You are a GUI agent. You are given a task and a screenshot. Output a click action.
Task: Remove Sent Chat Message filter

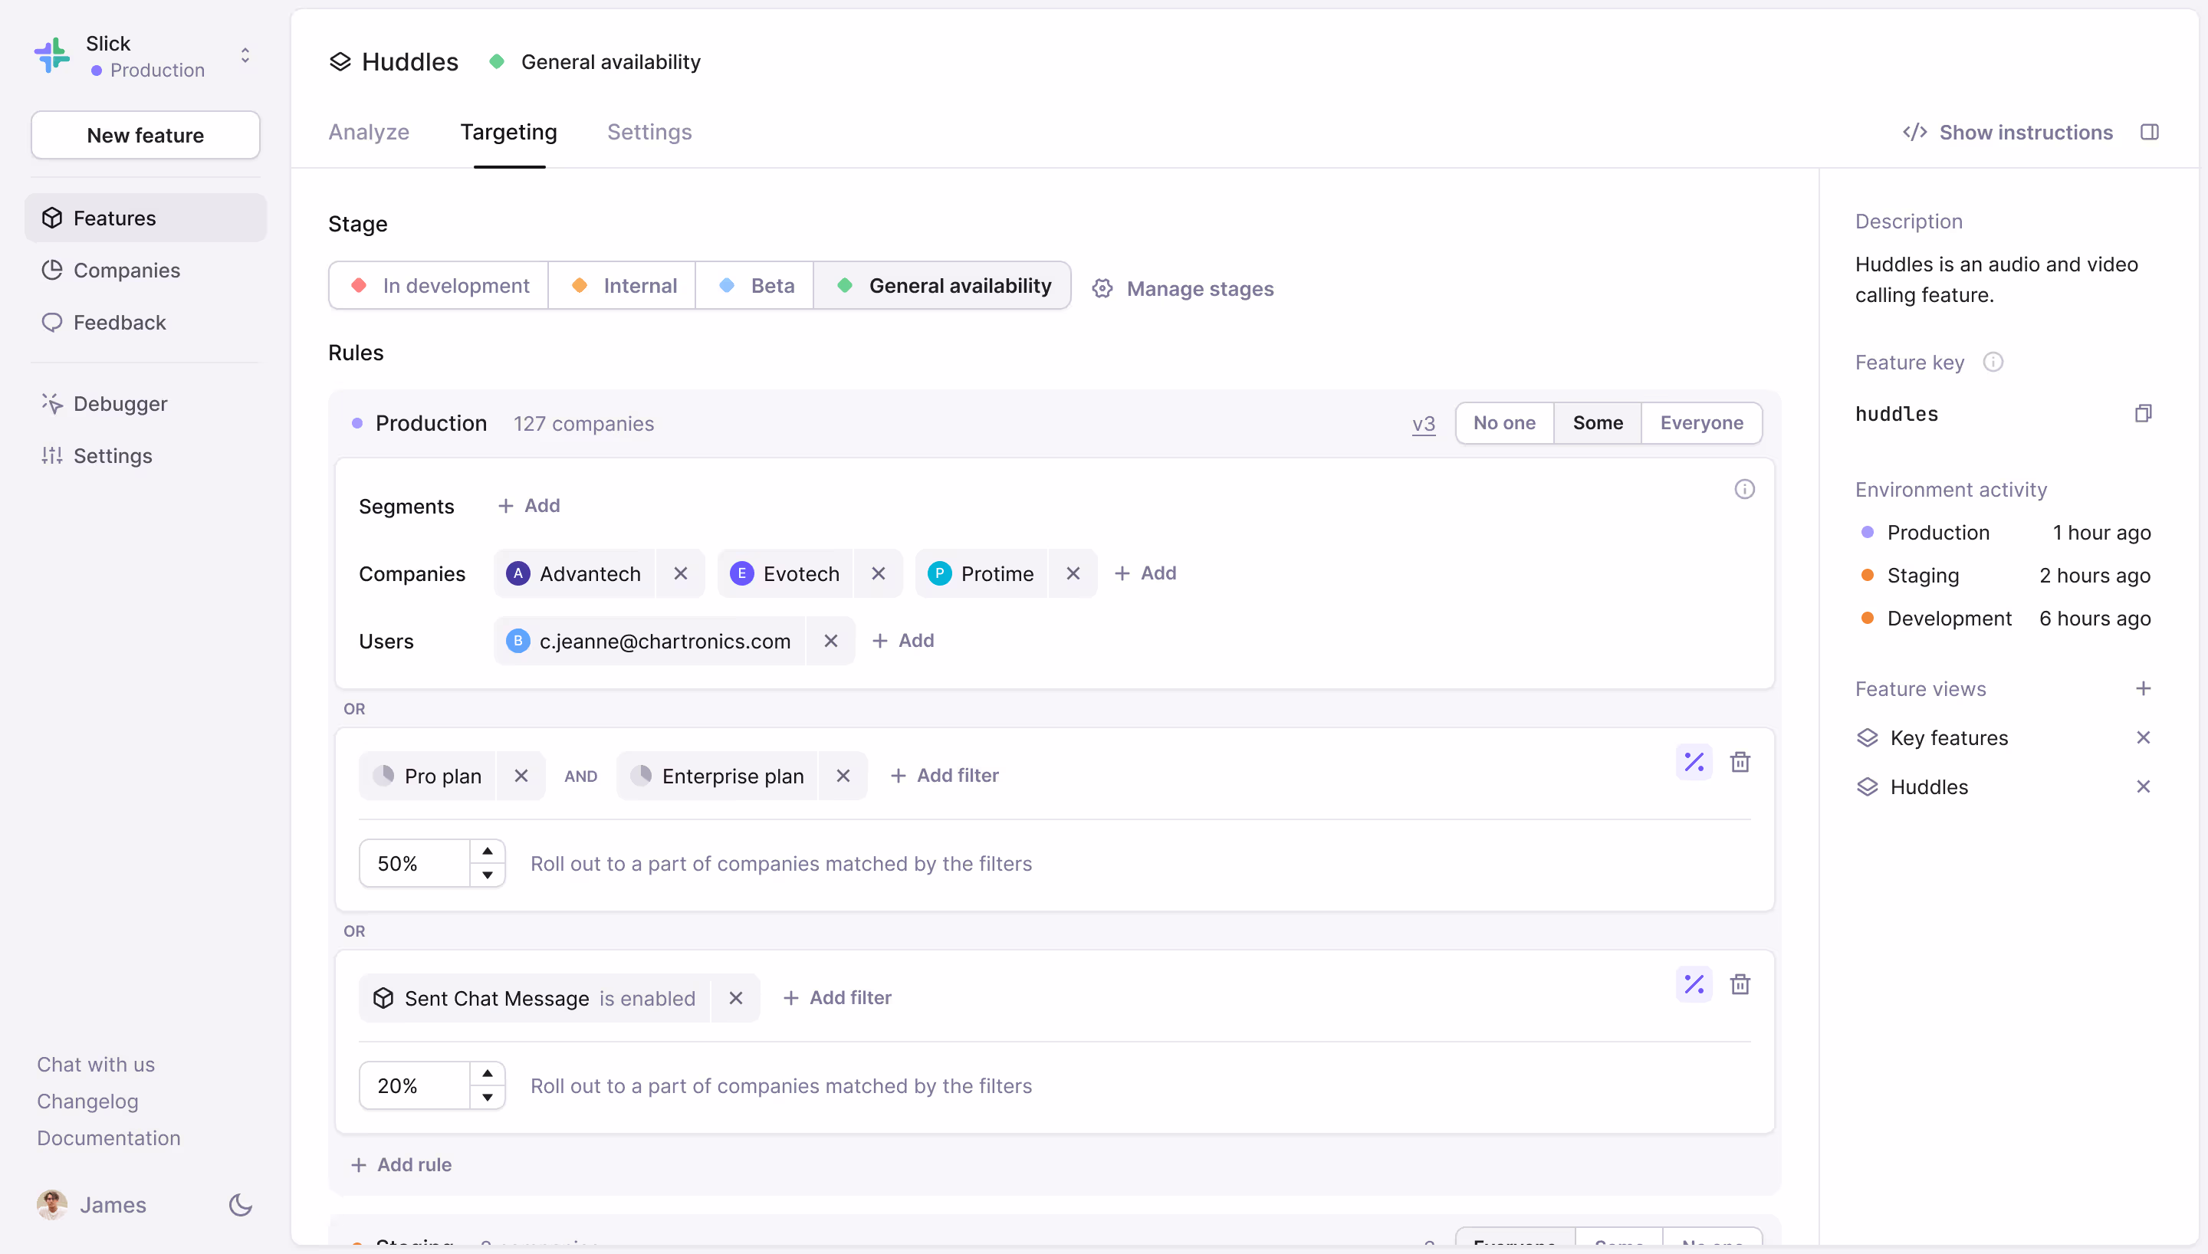pyautogui.click(x=735, y=998)
